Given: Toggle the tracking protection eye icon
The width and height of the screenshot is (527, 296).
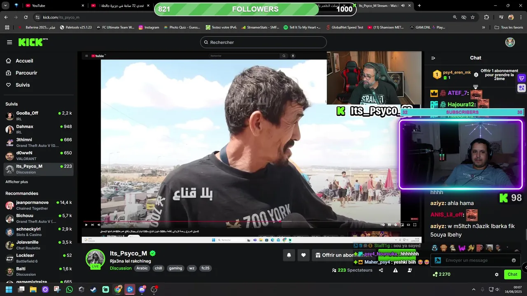Looking at the screenshot, I should click(x=464, y=17).
